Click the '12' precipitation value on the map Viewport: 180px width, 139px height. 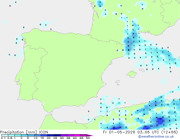(157, 122)
